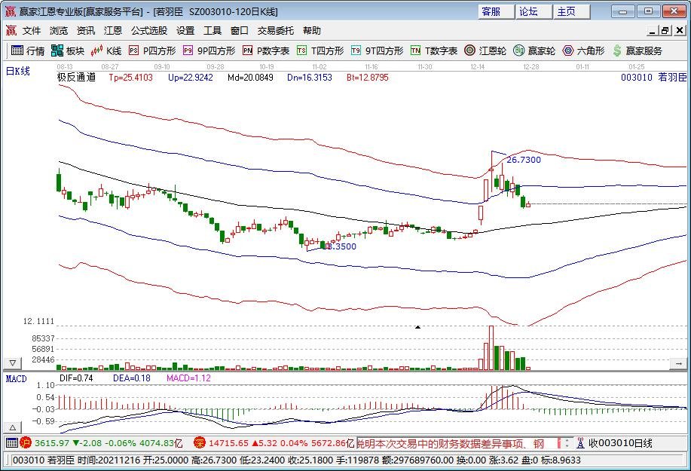Click the DEA=0.18 readout
Viewport: 691px width, 471px height.
click(x=132, y=378)
